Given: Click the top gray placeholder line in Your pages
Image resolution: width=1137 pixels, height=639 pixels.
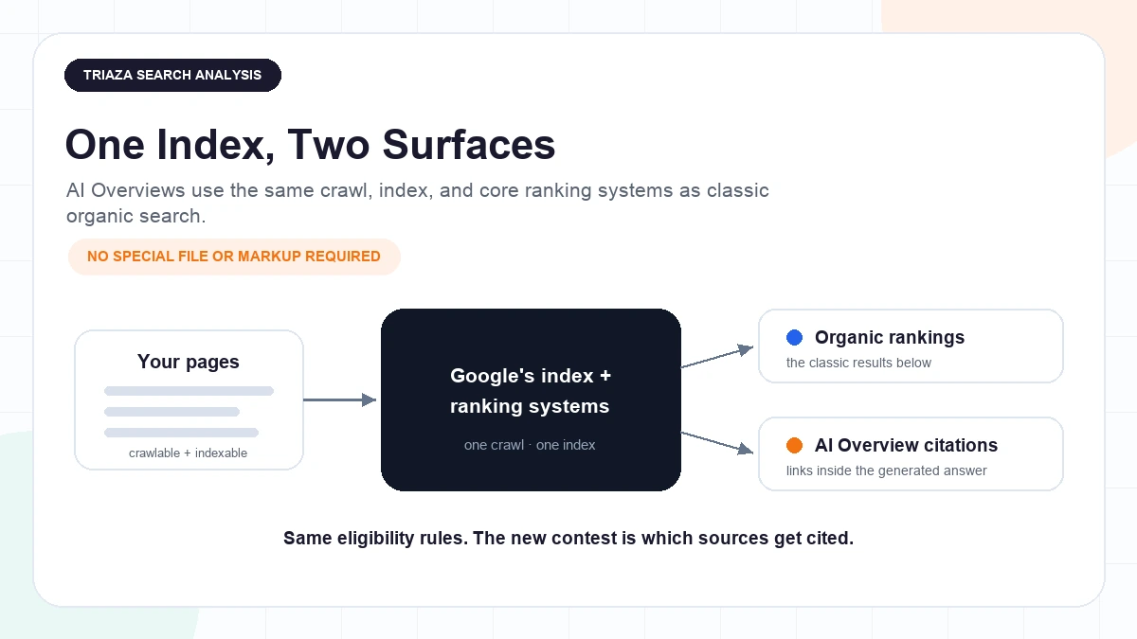Looking at the screenshot, I should 189,390.
